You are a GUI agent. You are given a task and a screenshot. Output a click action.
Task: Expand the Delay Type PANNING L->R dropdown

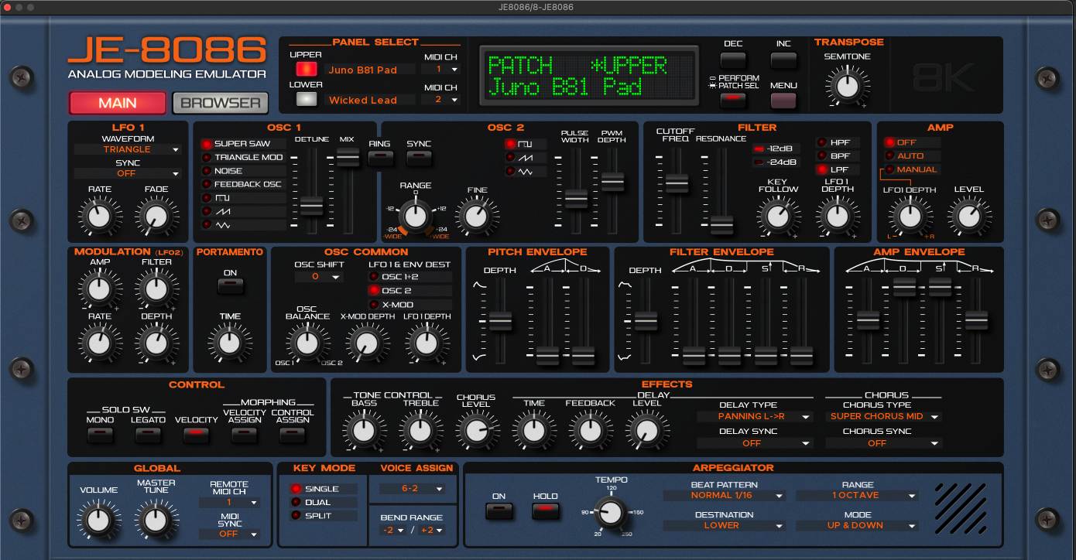point(754,416)
